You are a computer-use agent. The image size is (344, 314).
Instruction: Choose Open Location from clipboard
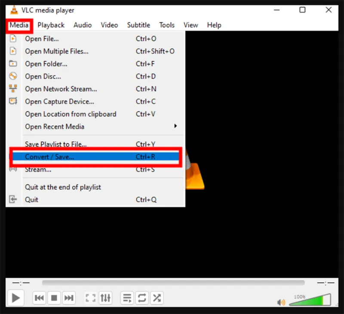[95, 114]
